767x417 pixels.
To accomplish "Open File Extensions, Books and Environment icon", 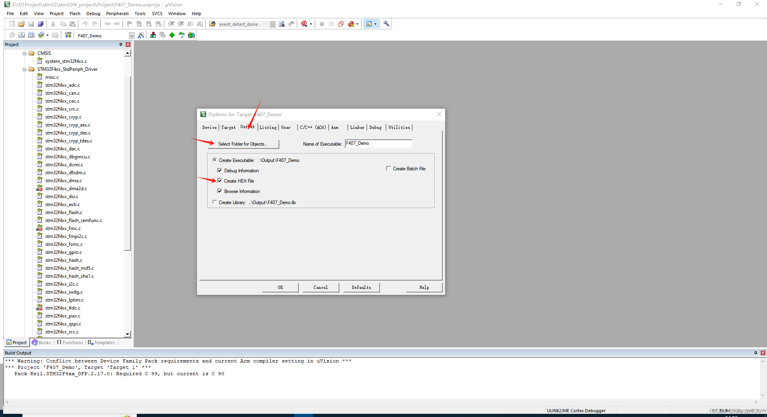I will [153, 35].
